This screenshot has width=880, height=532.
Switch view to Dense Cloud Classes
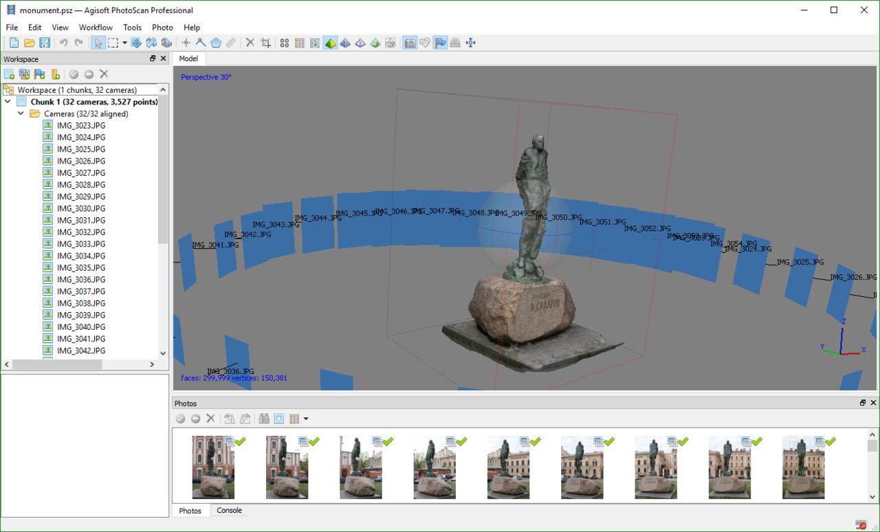315,43
